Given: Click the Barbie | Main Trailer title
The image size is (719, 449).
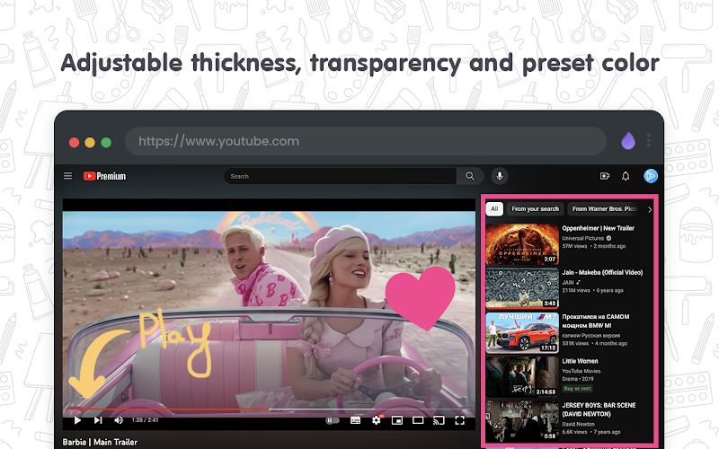Looking at the screenshot, I should (100, 442).
